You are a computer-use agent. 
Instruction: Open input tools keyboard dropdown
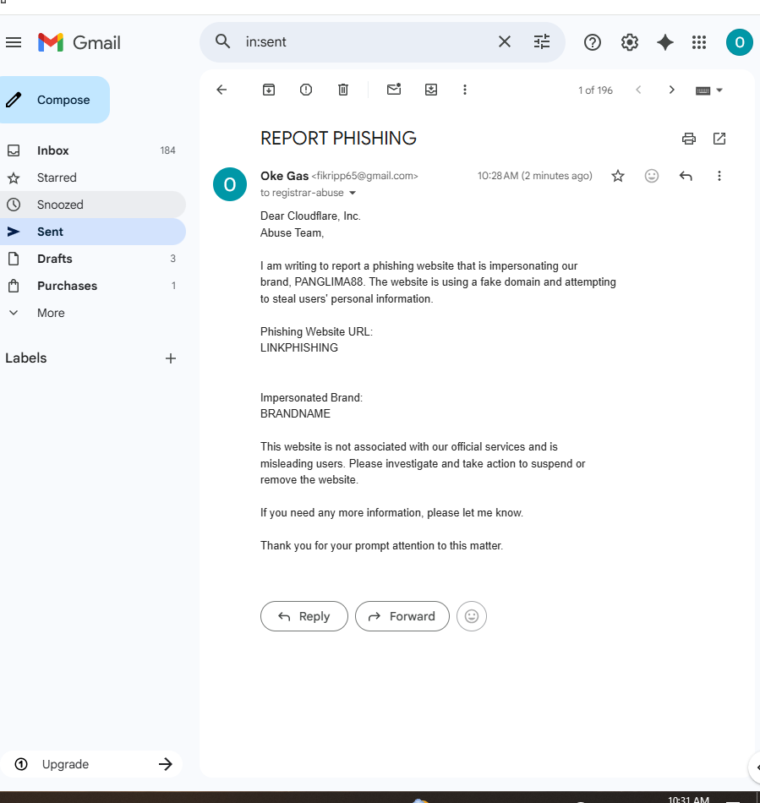(x=708, y=90)
